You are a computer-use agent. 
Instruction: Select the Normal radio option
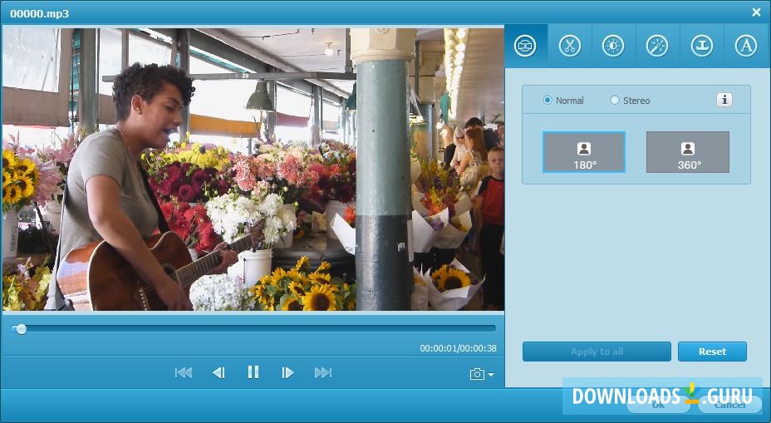(x=563, y=101)
